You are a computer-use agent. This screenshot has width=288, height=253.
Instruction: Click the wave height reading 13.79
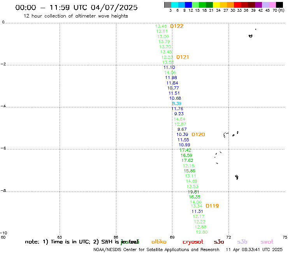click(164, 42)
